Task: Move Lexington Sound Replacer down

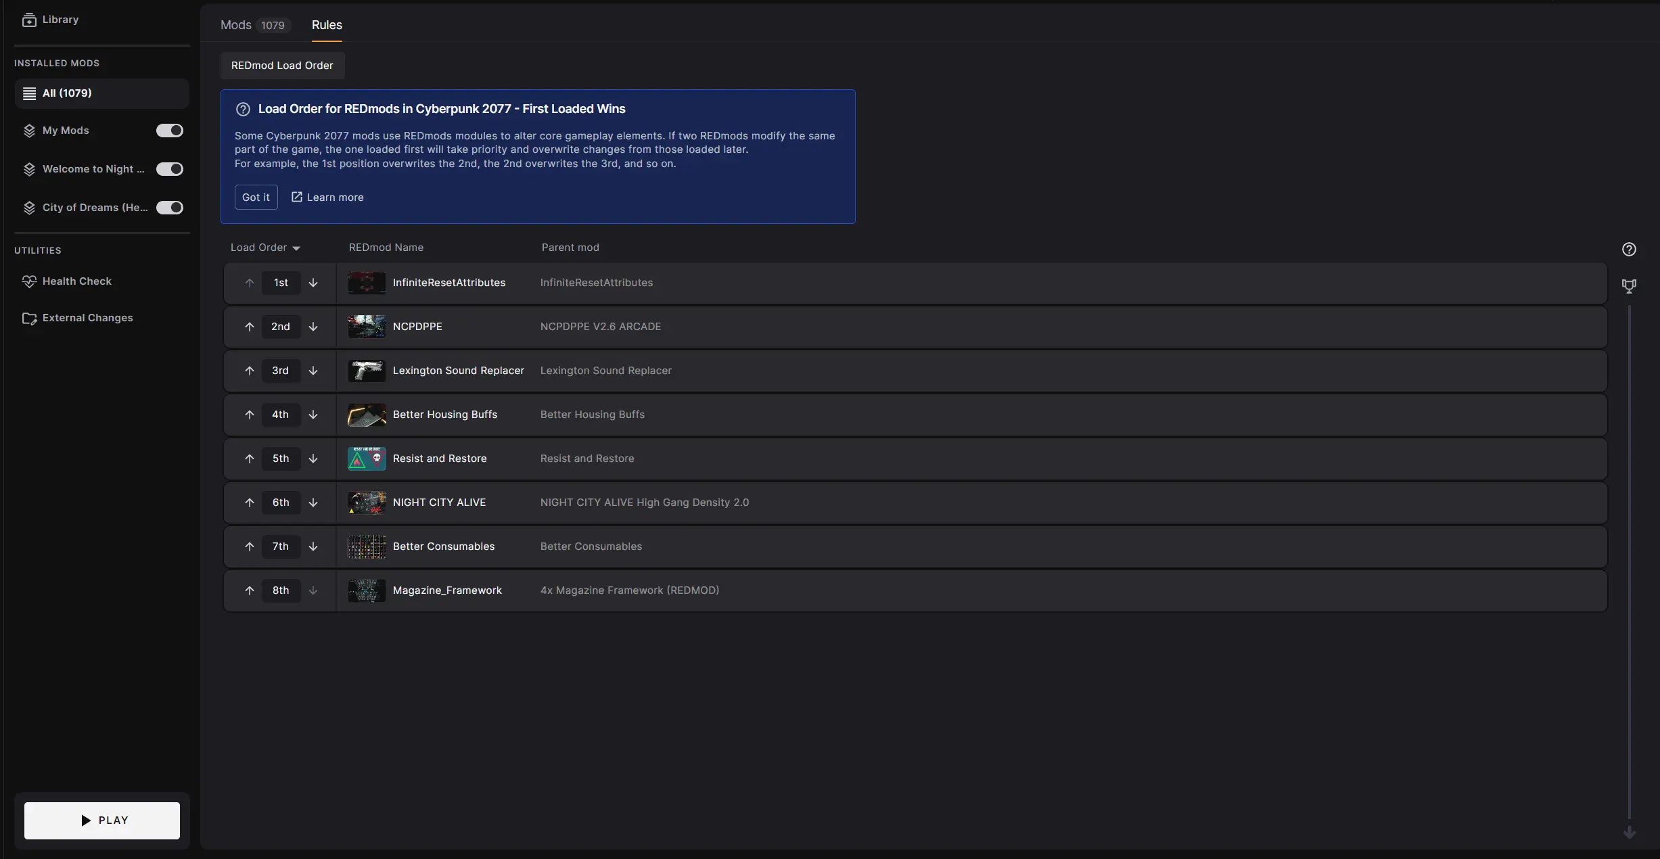Action: tap(313, 371)
